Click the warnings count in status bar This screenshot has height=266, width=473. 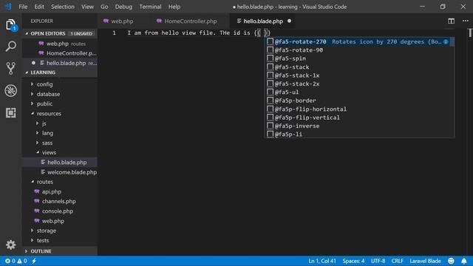pos(22,261)
